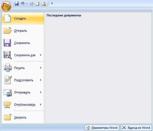Viewport: 153px width, 131px height.
Task: Click the blank page icon beside Создать
Action: pos(8,18)
